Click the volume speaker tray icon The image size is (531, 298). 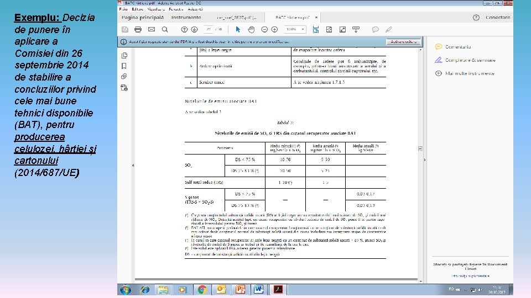[480, 290]
